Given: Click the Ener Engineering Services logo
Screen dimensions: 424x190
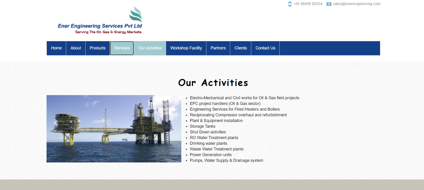Looking at the screenshot, I should (x=100, y=20).
